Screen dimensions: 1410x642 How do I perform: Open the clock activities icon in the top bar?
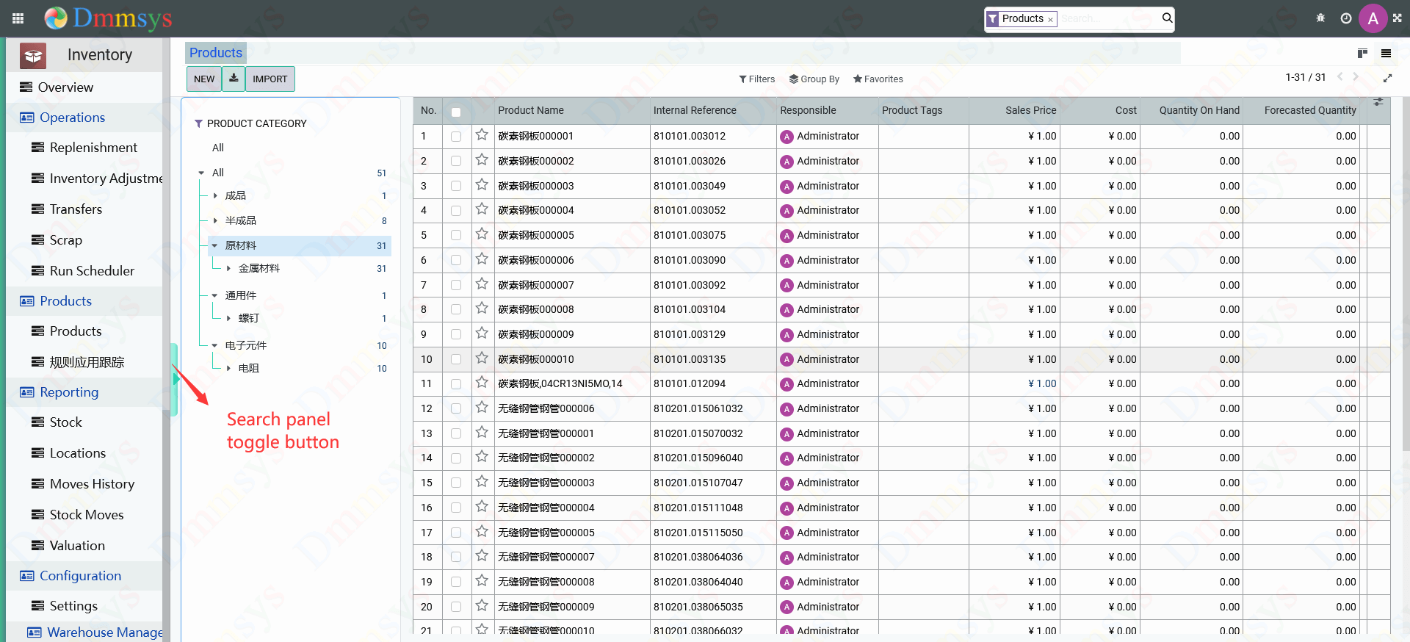pos(1346,18)
